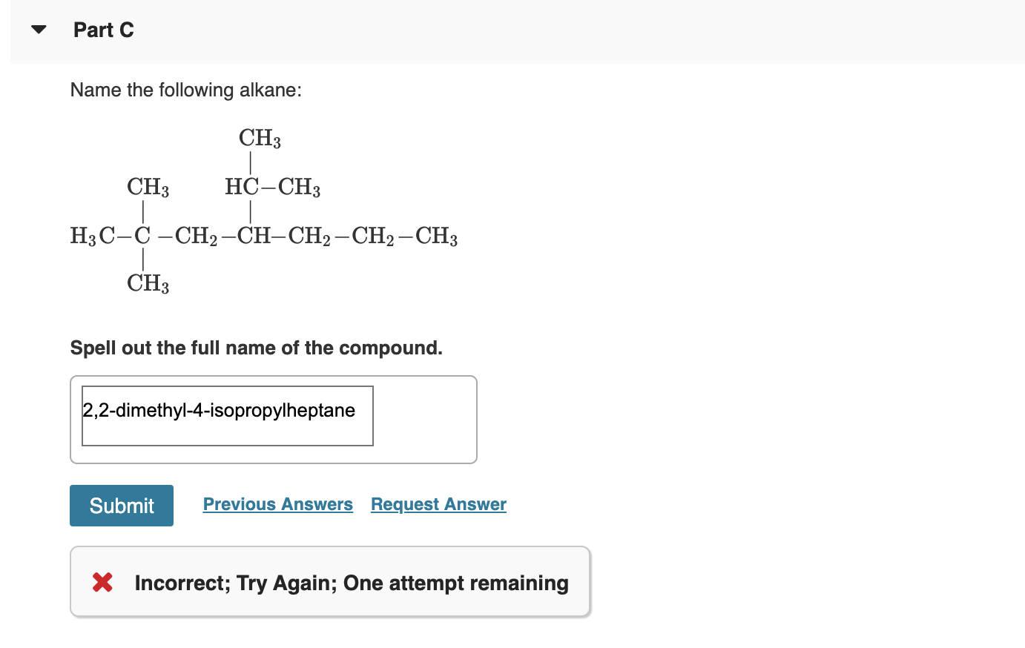Click the Submit button
Viewport: 1025px width, 648px height.
(x=121, y=505)
